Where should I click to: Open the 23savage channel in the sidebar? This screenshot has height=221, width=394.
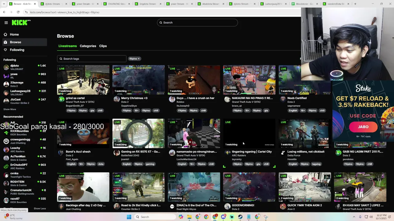click(24, 84)
